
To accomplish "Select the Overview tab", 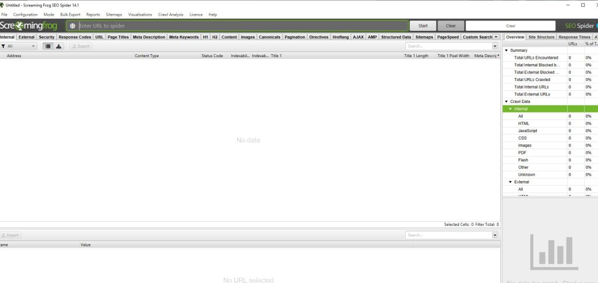I will pos(515,37).
